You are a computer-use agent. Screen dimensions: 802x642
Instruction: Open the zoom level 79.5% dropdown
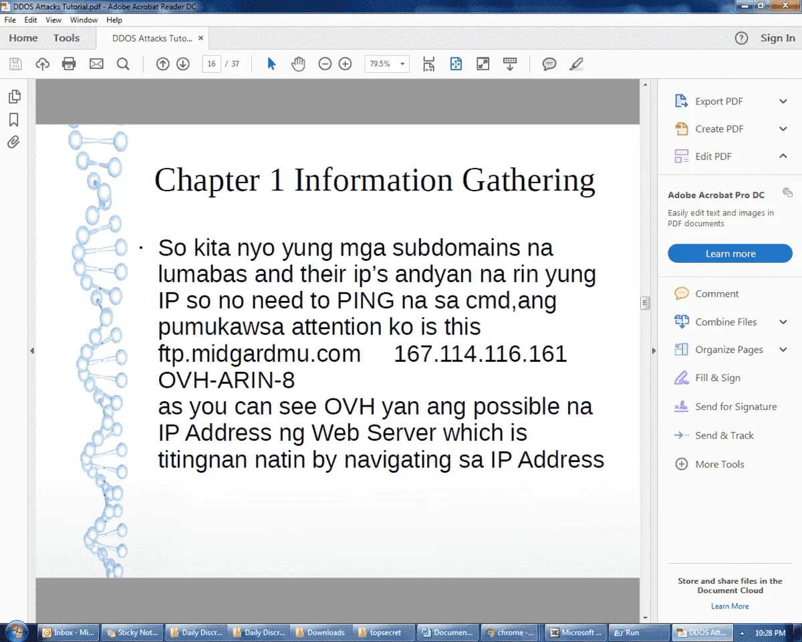pyautogui.click(x=403, y=64)
